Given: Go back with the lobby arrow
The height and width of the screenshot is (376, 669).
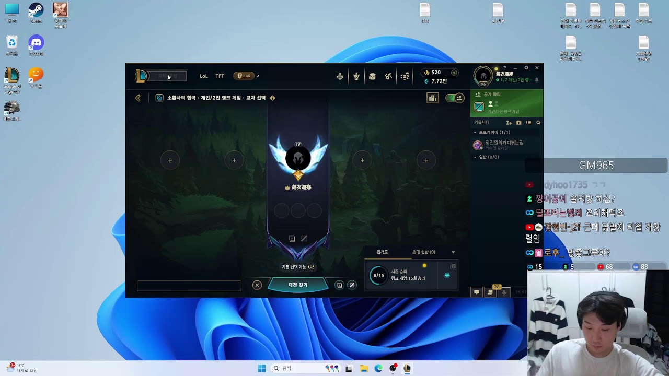Looking at the screenshot, I should 138,98.
